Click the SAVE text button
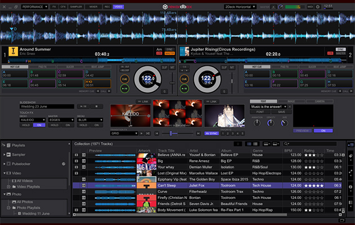This screenshot has width=355, height=225. tap(281, 112)
